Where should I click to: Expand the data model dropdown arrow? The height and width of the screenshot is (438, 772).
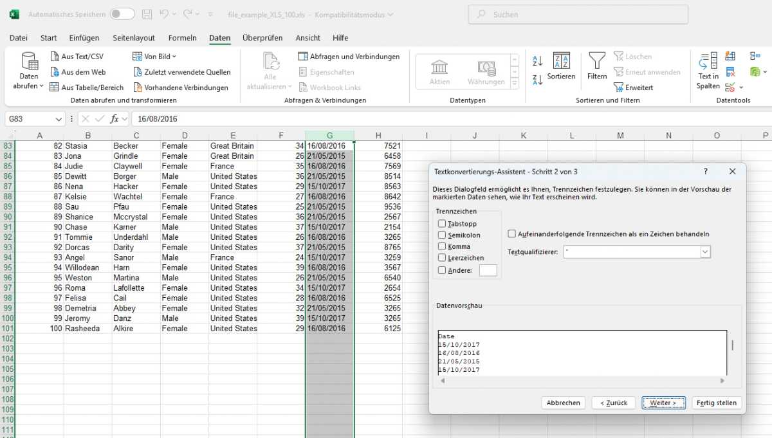pyautogui.click(x=764, y=72)
